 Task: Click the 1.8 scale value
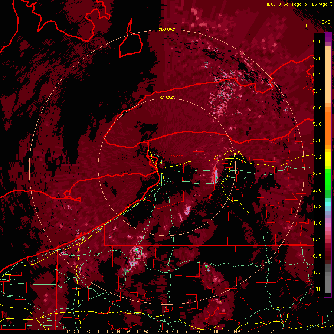coord(317,207)
